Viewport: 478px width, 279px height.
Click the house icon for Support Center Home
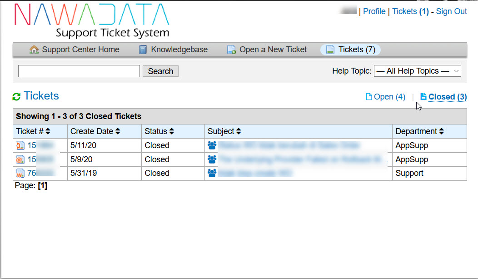(x=34, y=50)
